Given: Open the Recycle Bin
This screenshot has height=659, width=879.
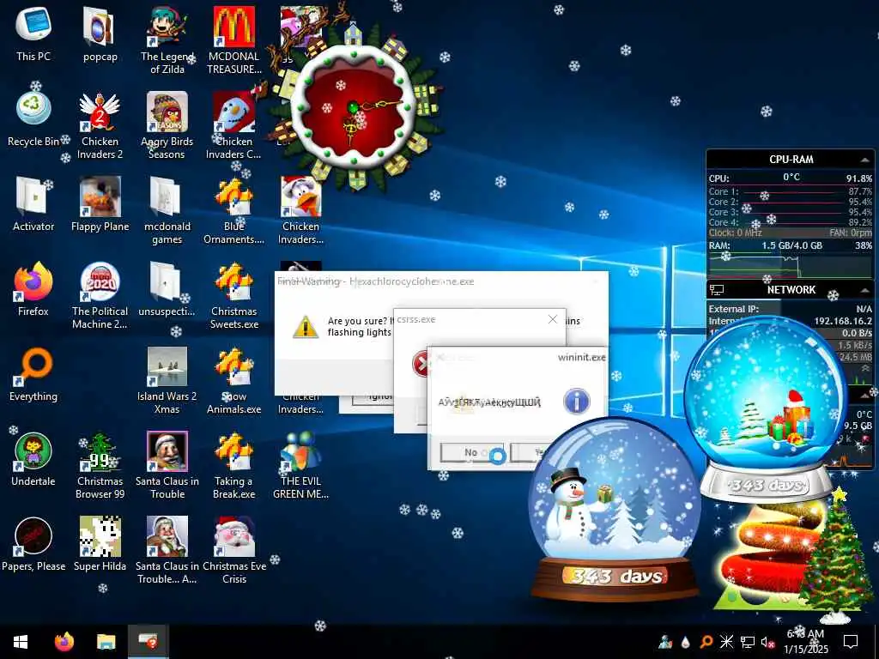Looking at the screenshot, I should click(x=33, y=118).
